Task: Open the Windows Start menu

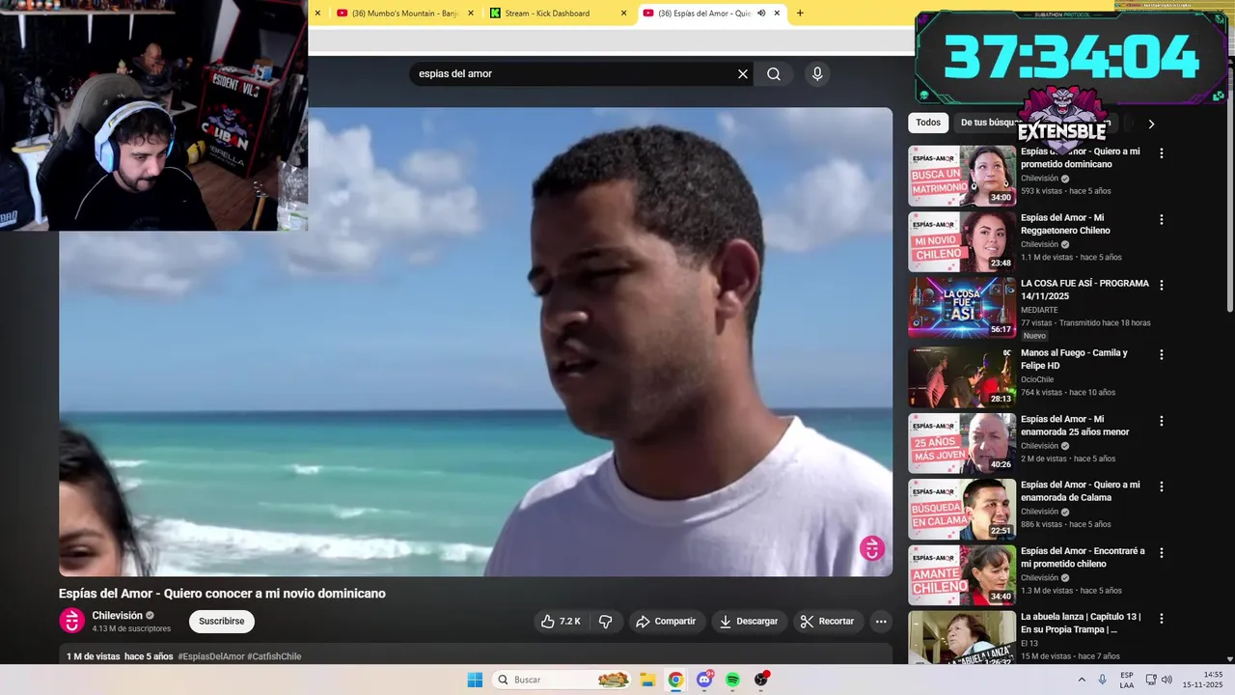Action: pos(475,680)
